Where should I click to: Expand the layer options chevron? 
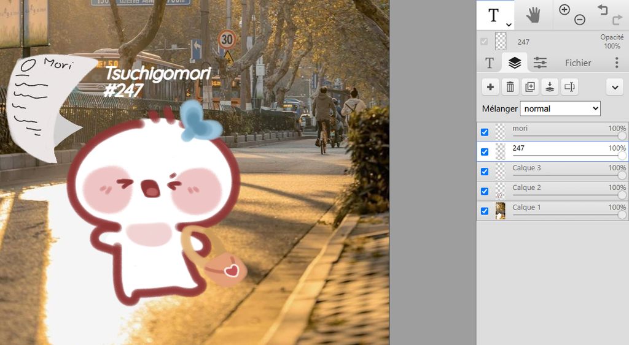[615, 87]
